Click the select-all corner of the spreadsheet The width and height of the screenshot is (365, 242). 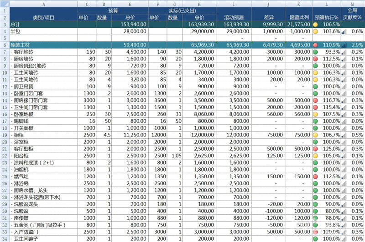pos(5,4)
